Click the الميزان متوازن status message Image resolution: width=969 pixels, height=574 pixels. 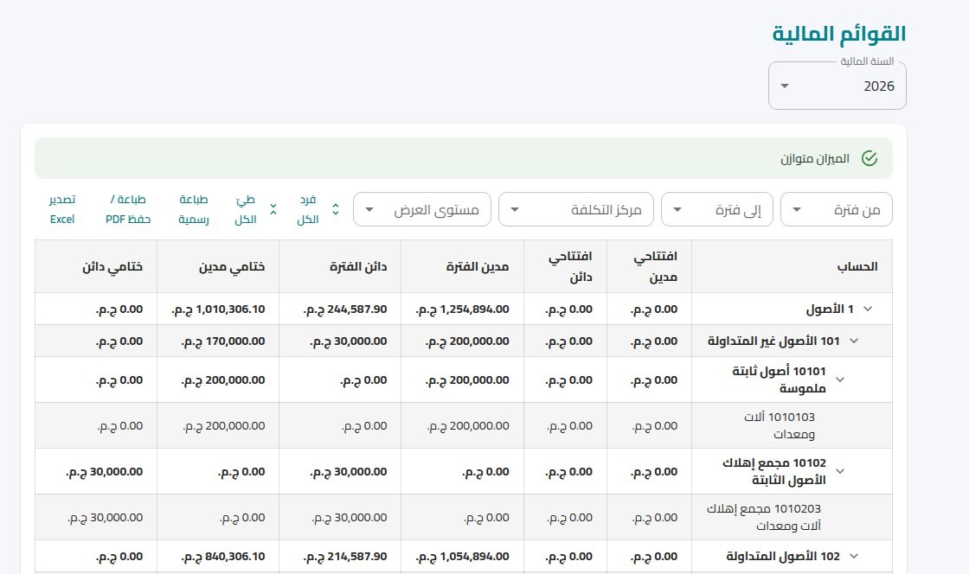click(x=814, y=158)
